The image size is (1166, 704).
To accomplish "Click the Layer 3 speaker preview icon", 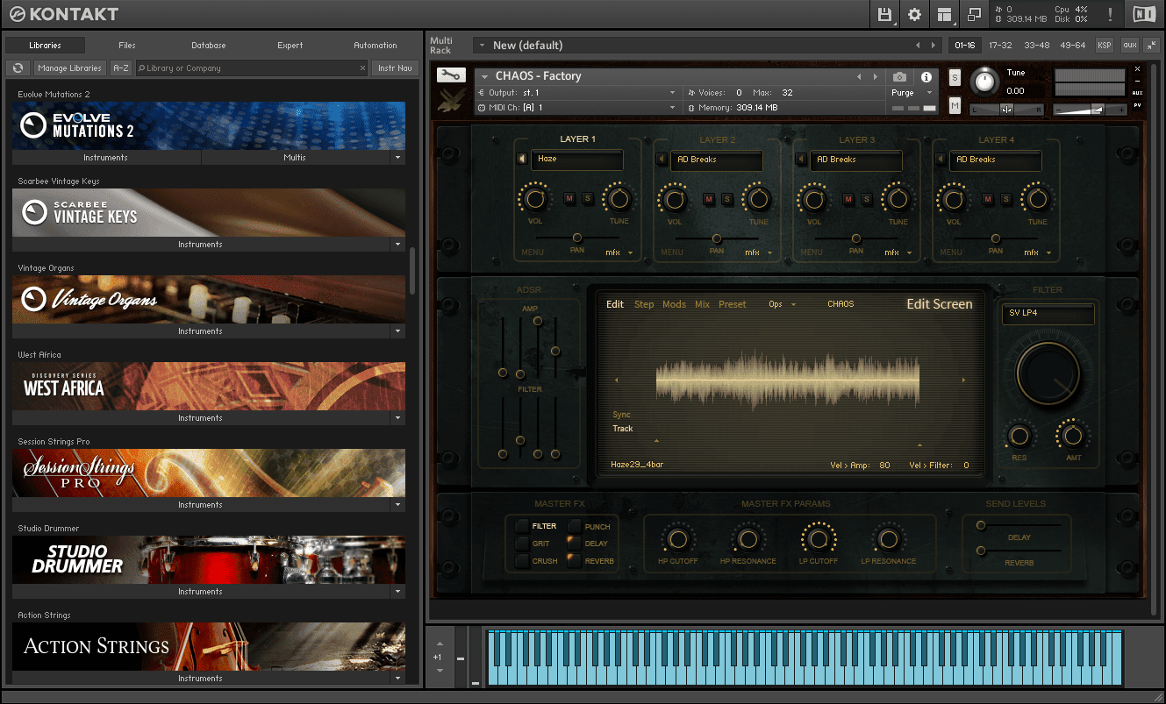I will 800,159.
